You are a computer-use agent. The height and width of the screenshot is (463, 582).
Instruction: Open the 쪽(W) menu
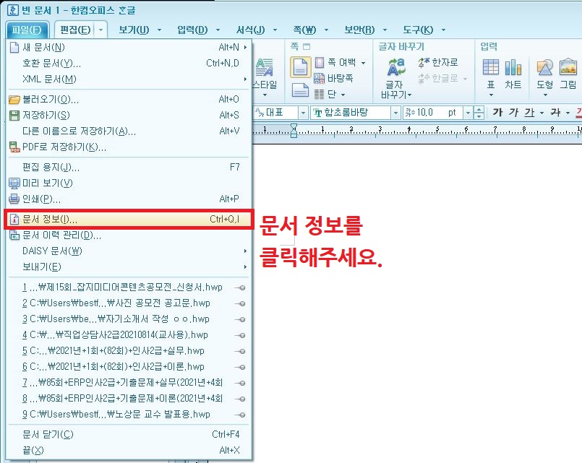point(304,30)
